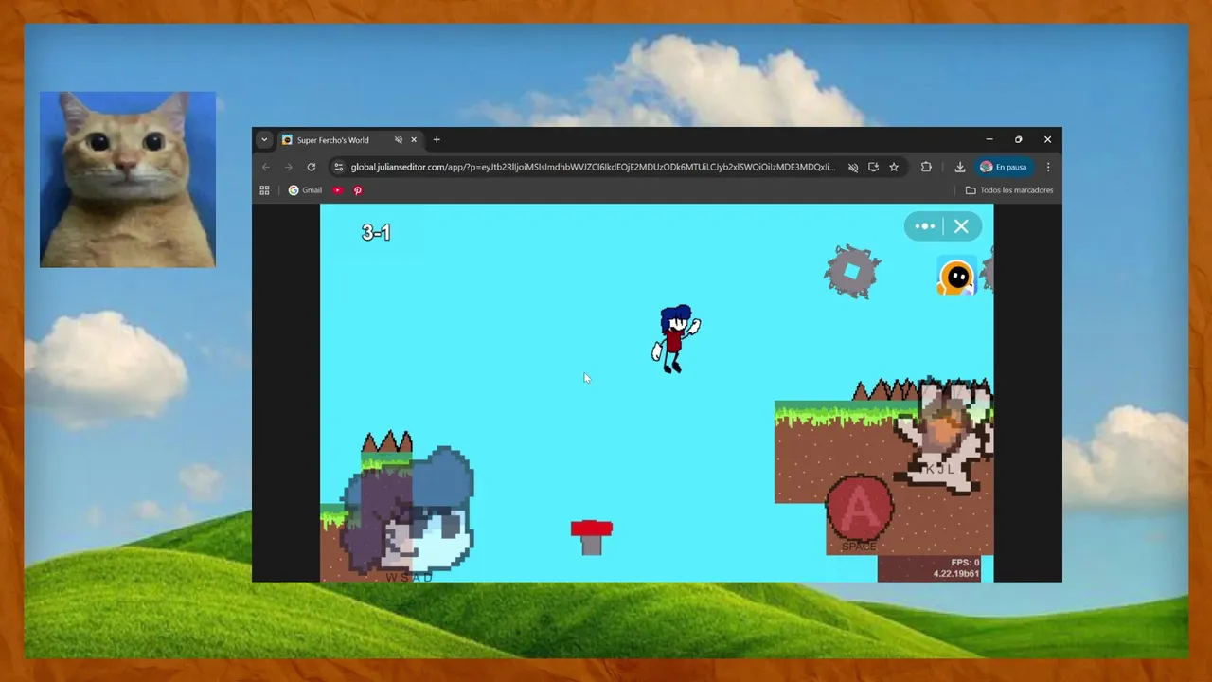Viewport: 1212px width, 682px height.
Task: Click the gray spinning saw blade
Action: [x=852, y=272]
